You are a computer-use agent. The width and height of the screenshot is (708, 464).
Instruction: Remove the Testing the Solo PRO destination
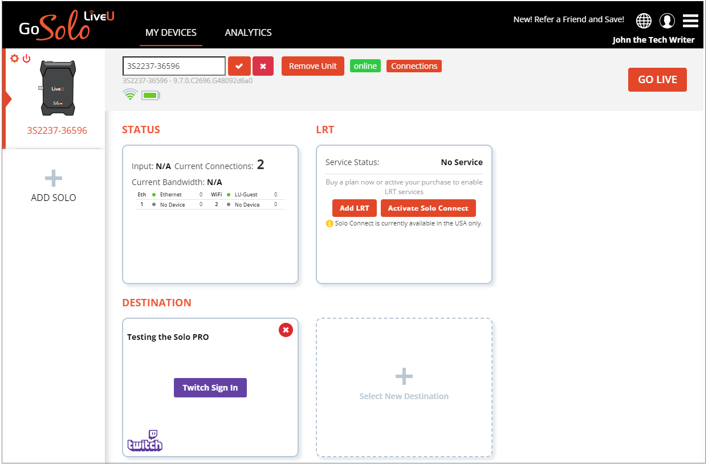coord(286,330)
